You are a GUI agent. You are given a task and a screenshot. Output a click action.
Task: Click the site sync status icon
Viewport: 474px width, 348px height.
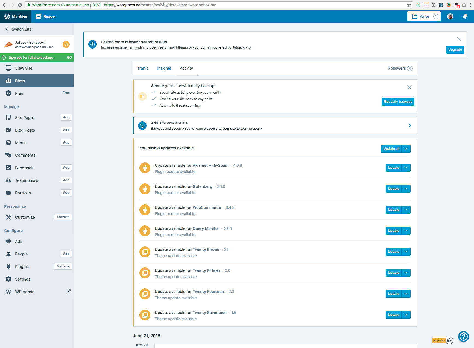[x=66, y=44]
